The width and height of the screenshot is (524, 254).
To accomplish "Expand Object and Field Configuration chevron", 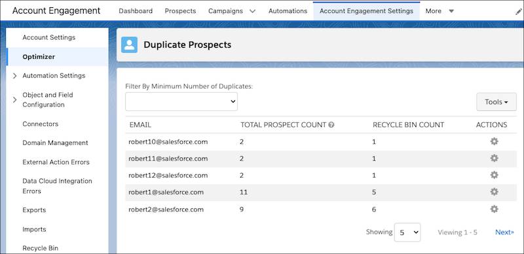I will point(14,100).
